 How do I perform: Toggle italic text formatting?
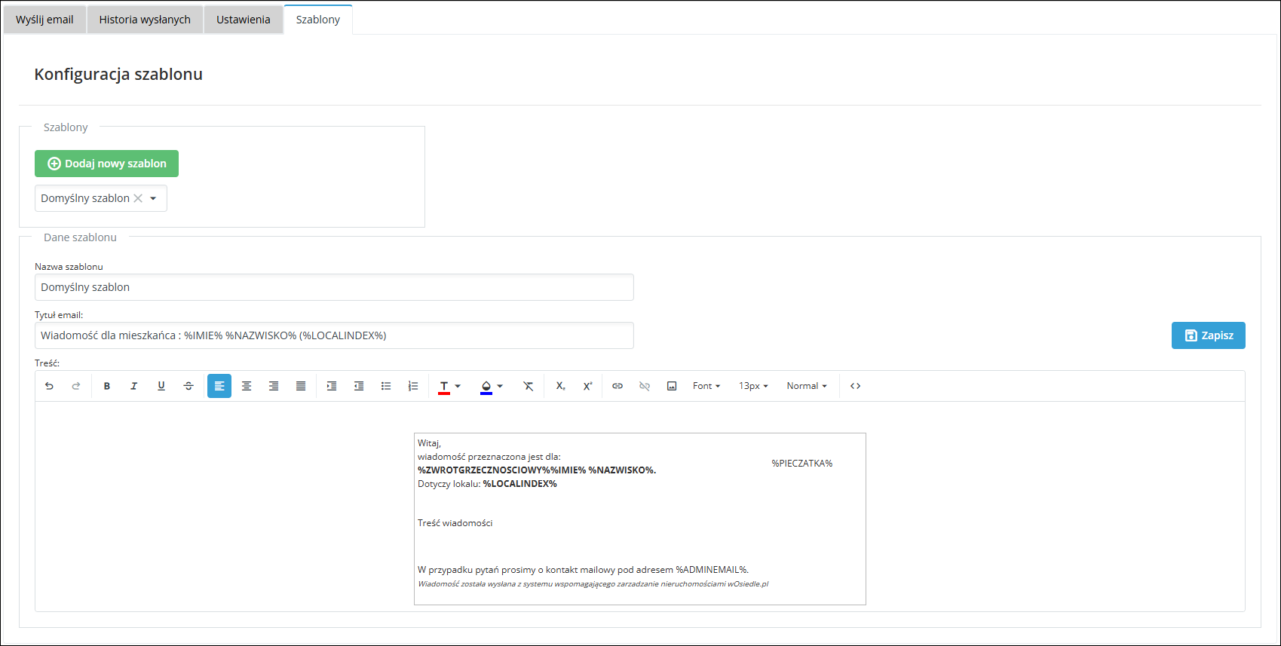(x=134, y=386)
